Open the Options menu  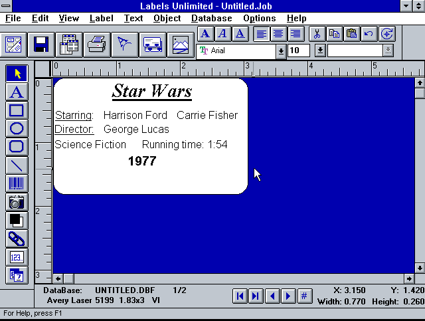click(x=260, y=18)
